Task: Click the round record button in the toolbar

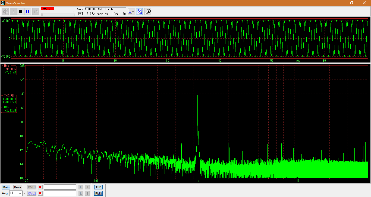Action: [x=36, y=11]
